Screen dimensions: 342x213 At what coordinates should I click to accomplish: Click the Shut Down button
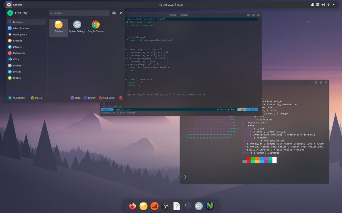pos(107,98)
